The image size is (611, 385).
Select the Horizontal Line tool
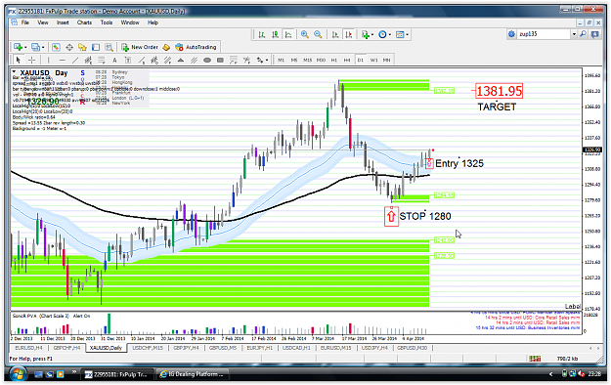[62, 60]
